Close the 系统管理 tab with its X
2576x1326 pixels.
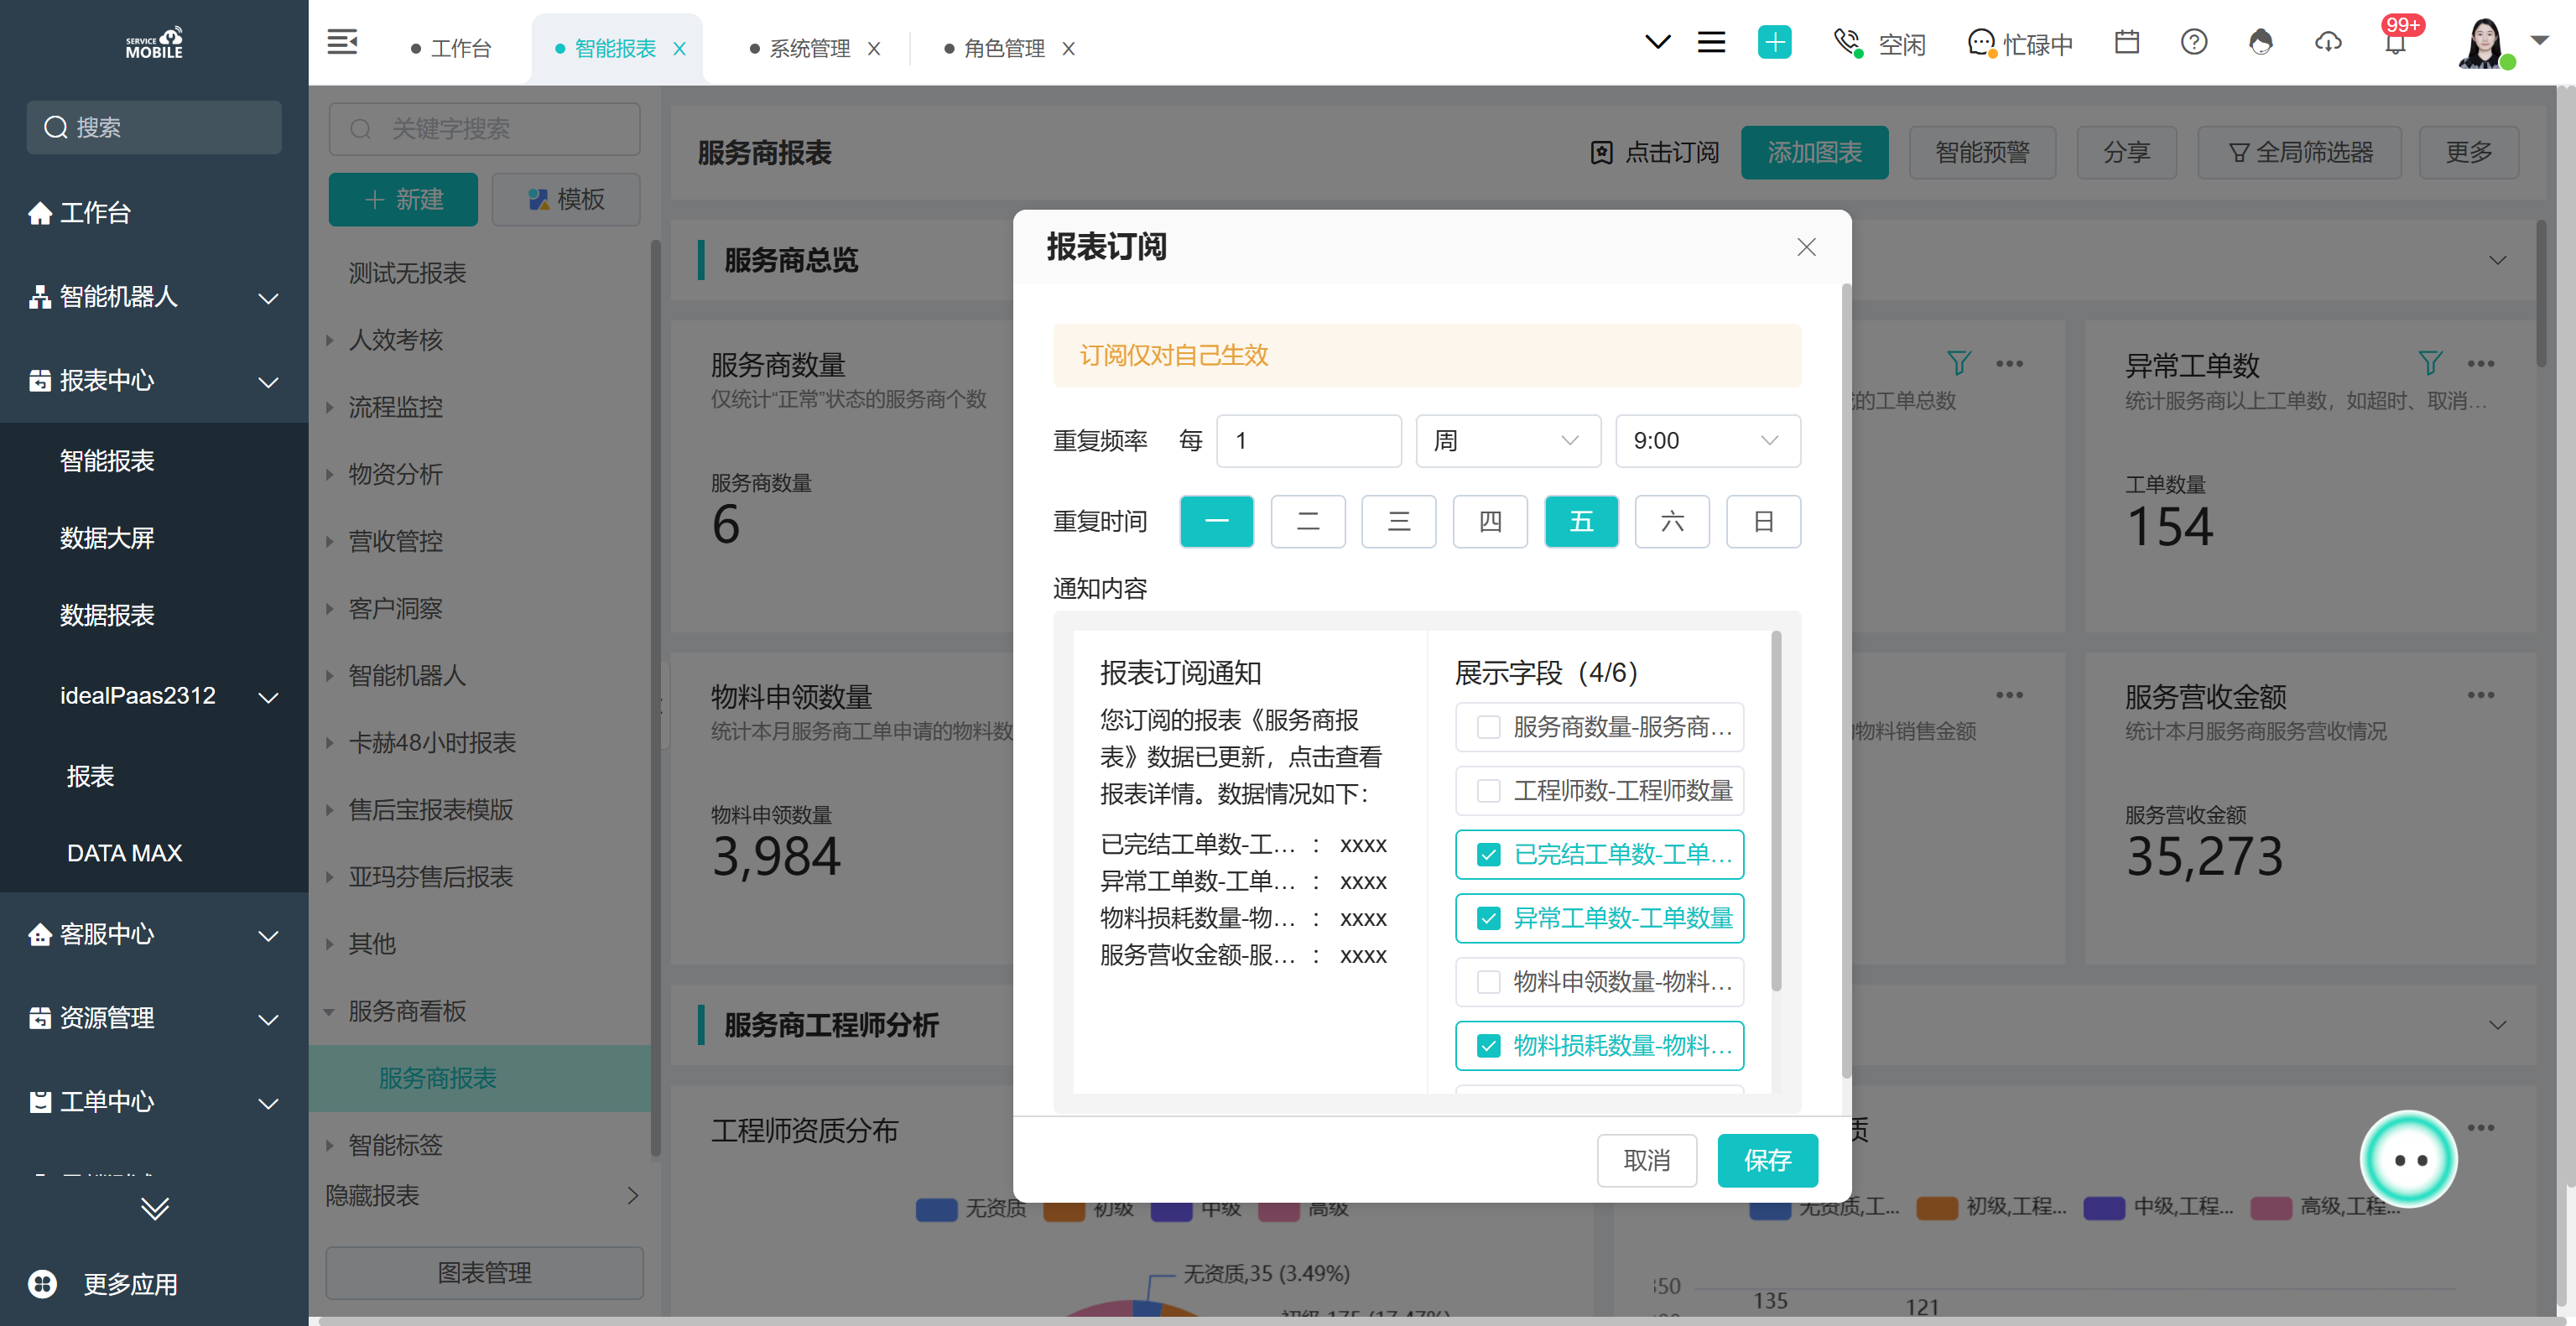coord(874,48)
